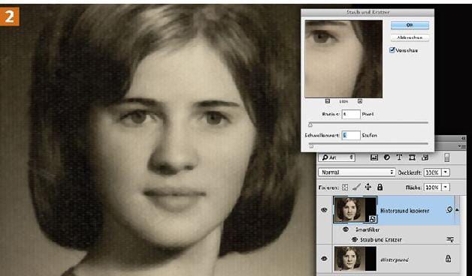Filter layers by pixel layers icon
This screenshot has width=472, height=276.
pos(374,157)
